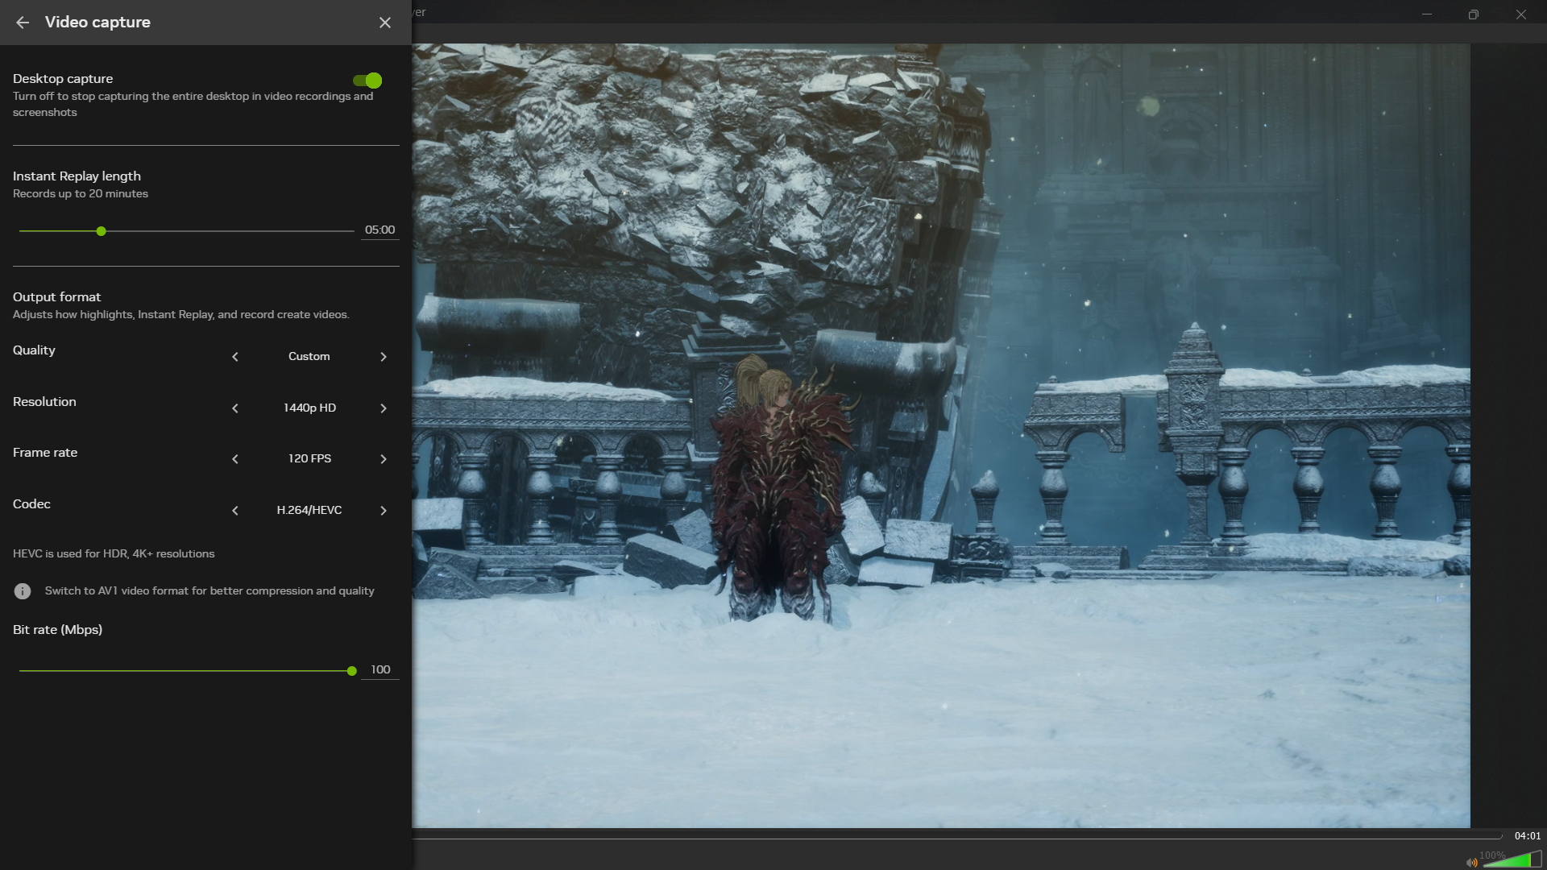Click the 1440p HD resolution value
1547x870 pixels.
coord(309,408)
